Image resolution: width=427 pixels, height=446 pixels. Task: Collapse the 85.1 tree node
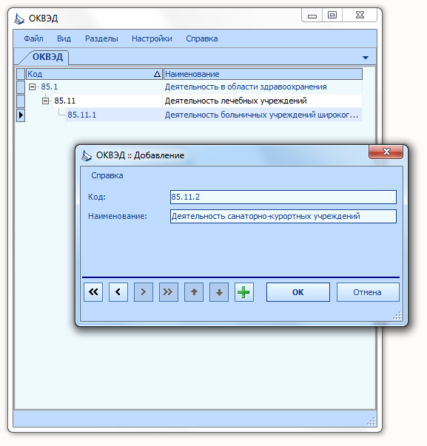tap(32, 87)
